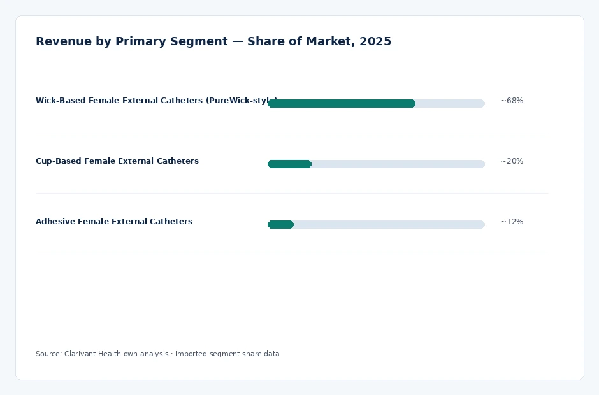The image size is (599, 395).
Task: Click the unfilled gray portion of Cup-Based bar
Action: coord(398,164)
